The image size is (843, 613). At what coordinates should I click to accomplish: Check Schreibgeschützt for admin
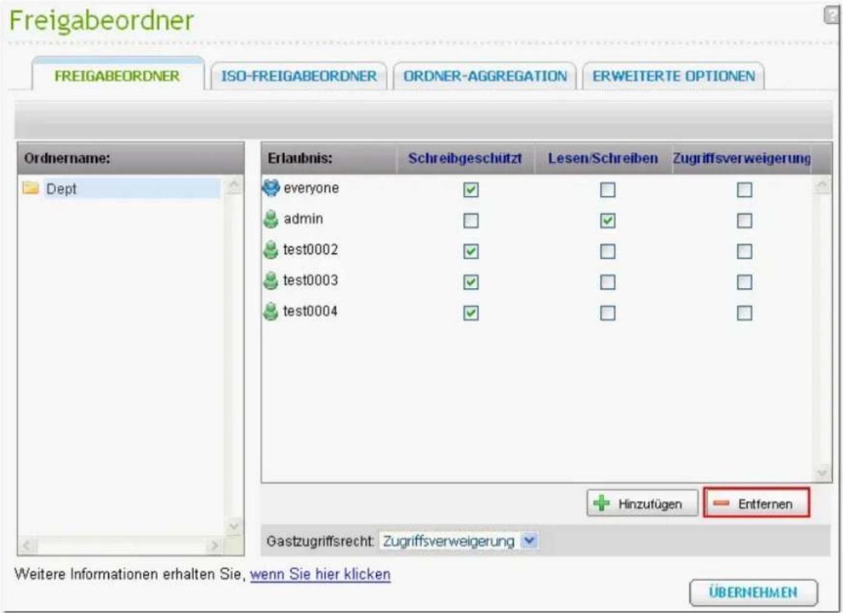471,221
